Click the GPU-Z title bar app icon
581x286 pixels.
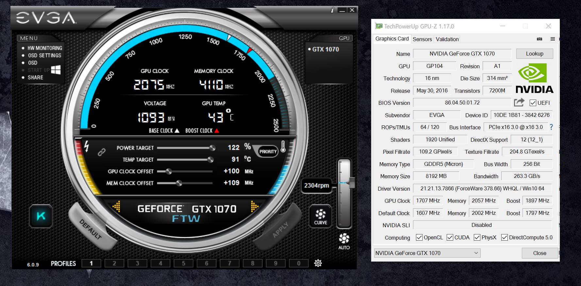click(379, 26)
